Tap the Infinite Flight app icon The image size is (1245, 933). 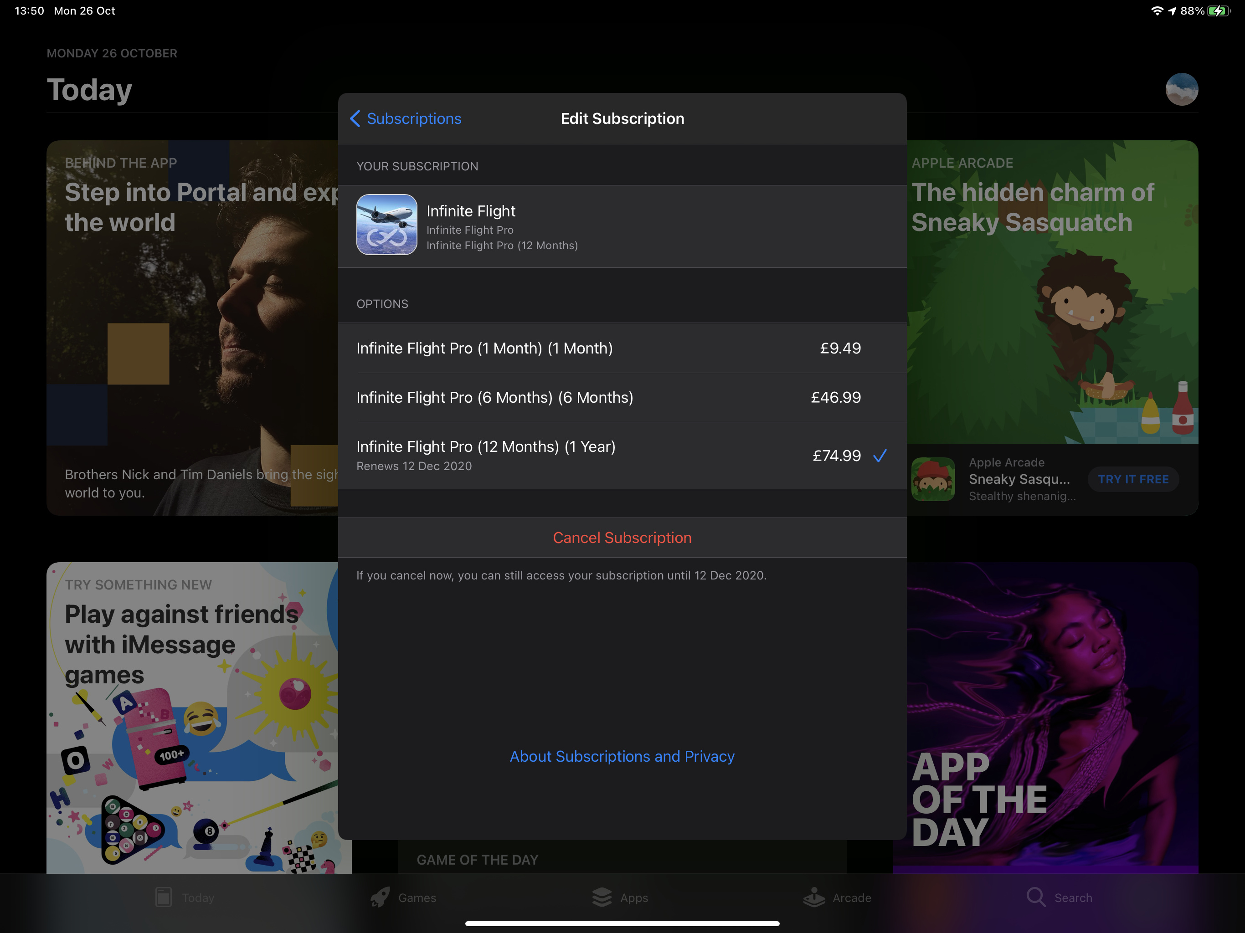[x=387, y=225]
